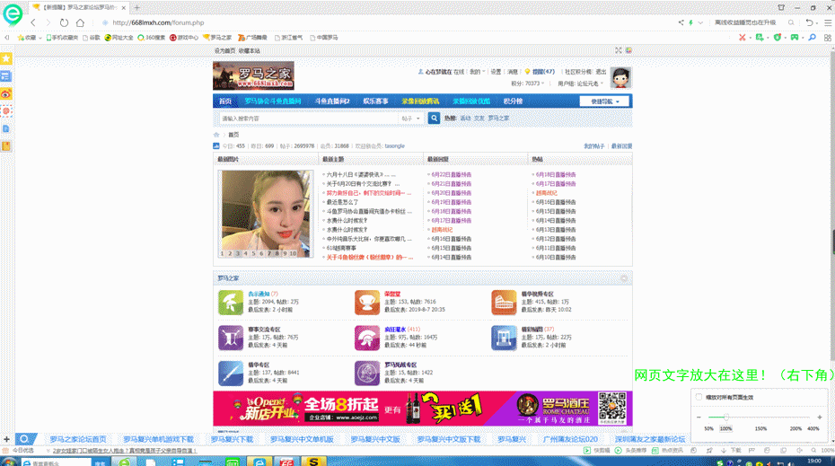Open the 罗马协会斗鱼直播间 navigation tab

coord(273,101)
